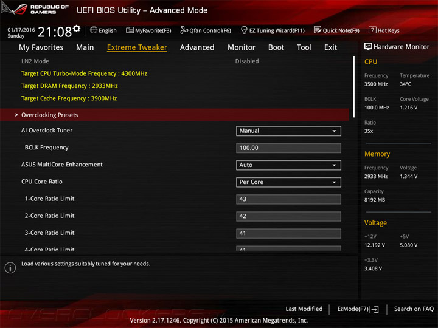
Task: Click Search on FAQ
Action: point(414,309)
